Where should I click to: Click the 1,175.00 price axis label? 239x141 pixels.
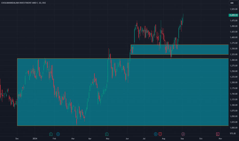pos(234,88)
